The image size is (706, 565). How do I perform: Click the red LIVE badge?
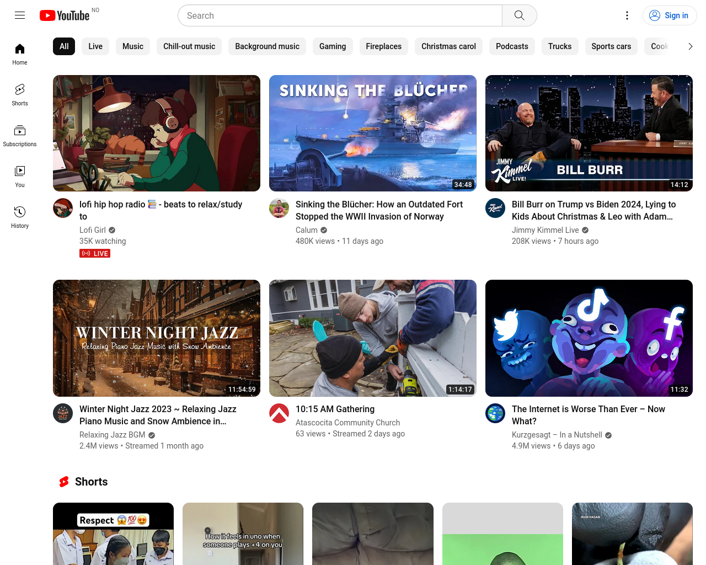(x=95, y=253)
